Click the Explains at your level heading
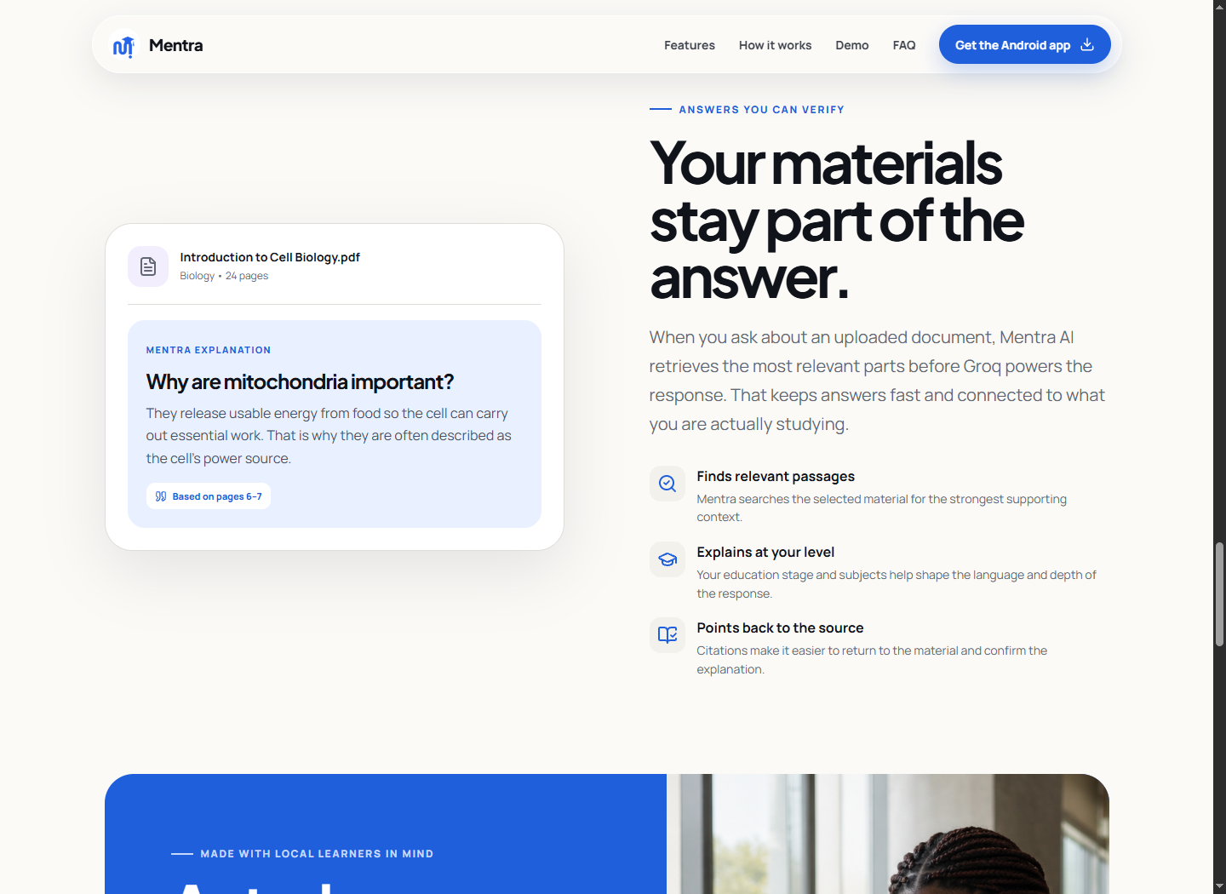 click(765, 553)
